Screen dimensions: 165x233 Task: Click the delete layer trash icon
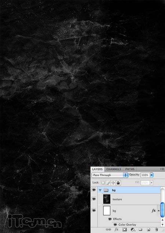point(156,229)
